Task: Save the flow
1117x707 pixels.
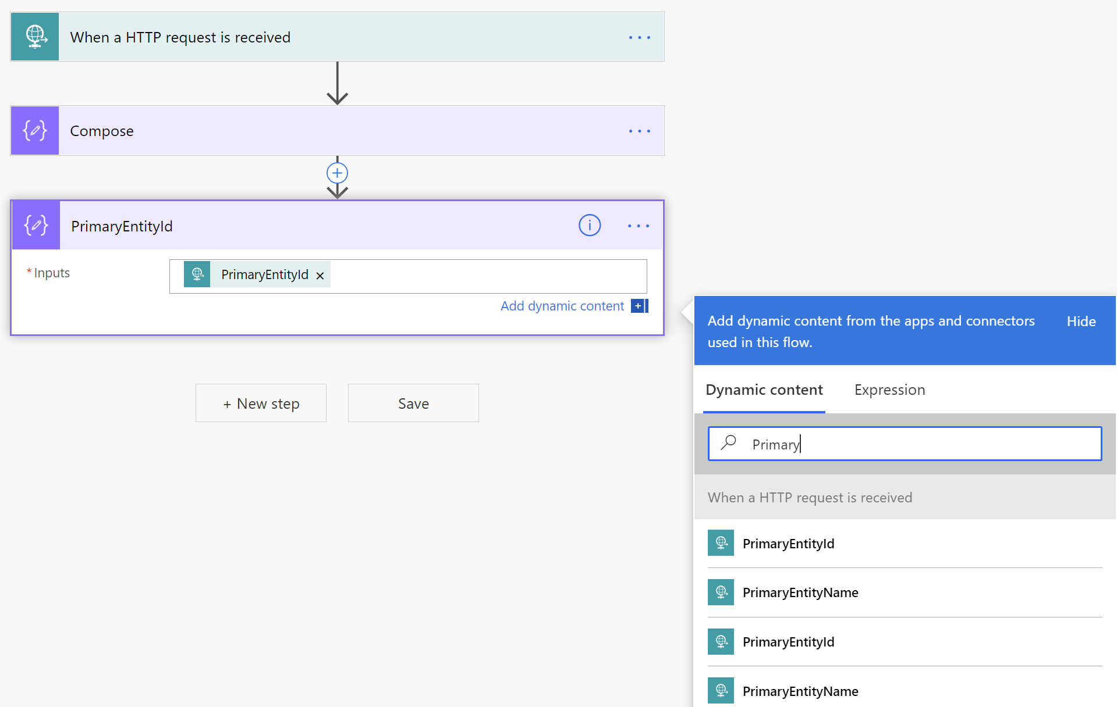Action: click(x=413, y=402)
